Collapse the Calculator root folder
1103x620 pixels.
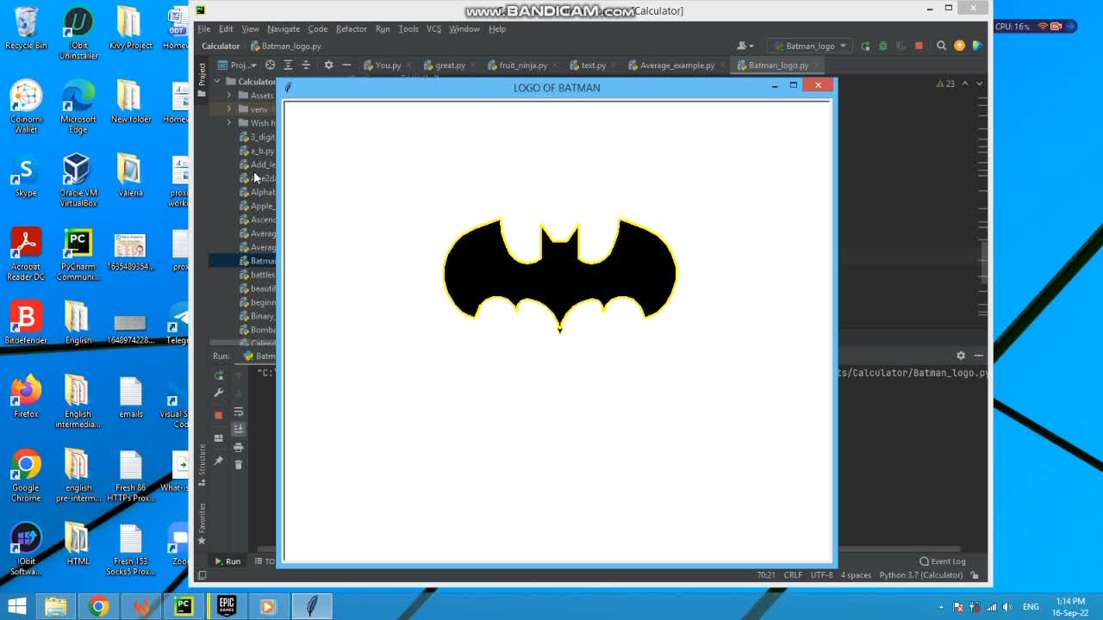217,82
